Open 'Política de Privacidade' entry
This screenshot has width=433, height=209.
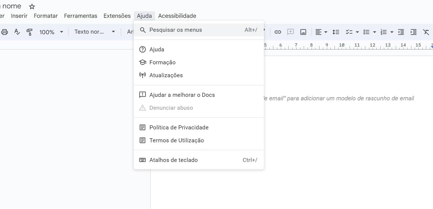coord(199,127)
